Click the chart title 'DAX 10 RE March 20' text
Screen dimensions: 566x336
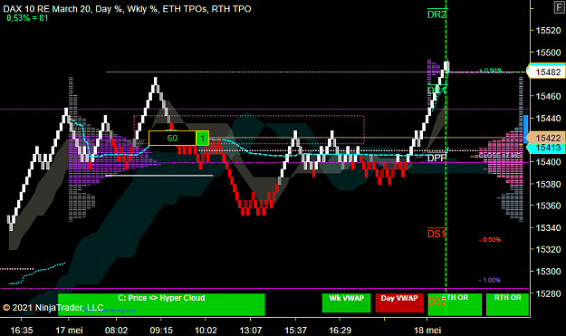[47, 9]
